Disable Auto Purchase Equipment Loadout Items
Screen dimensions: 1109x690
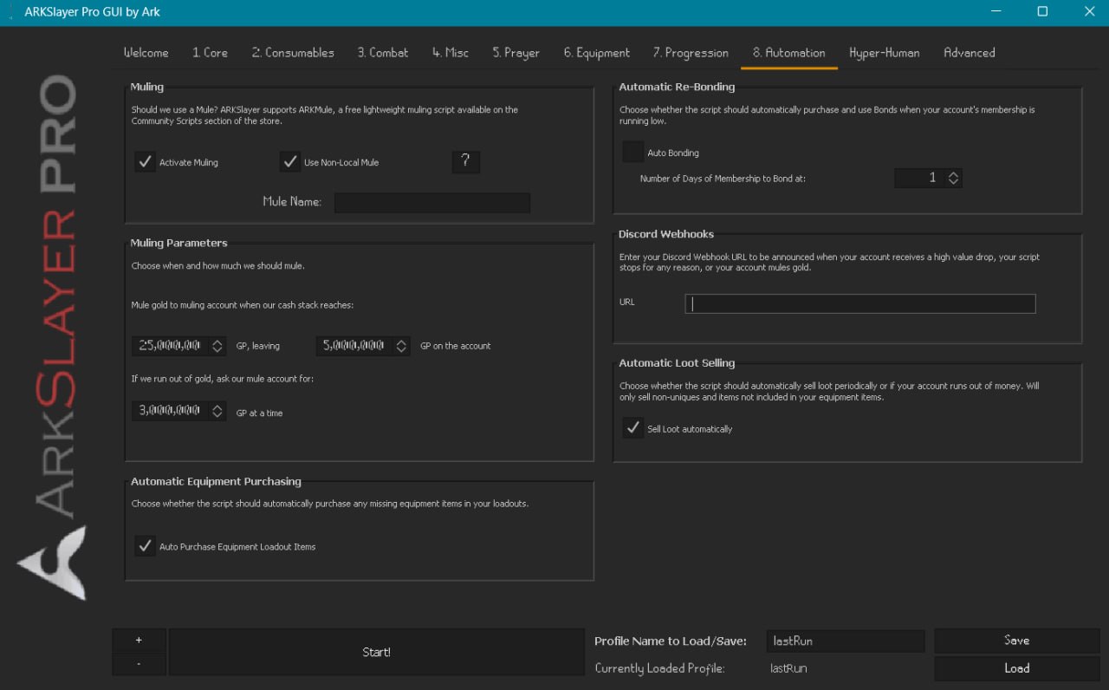pos(145,546)
